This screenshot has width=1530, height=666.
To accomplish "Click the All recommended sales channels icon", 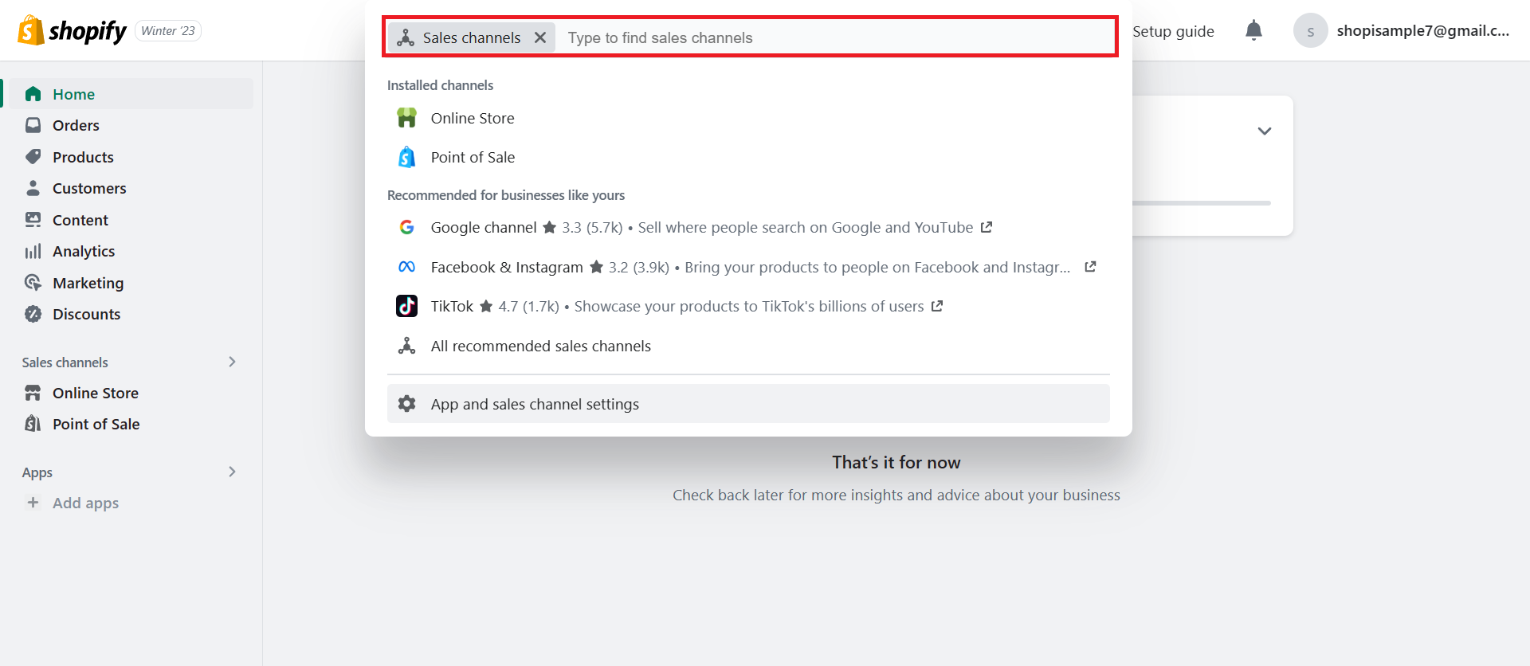I will (406, 346).
